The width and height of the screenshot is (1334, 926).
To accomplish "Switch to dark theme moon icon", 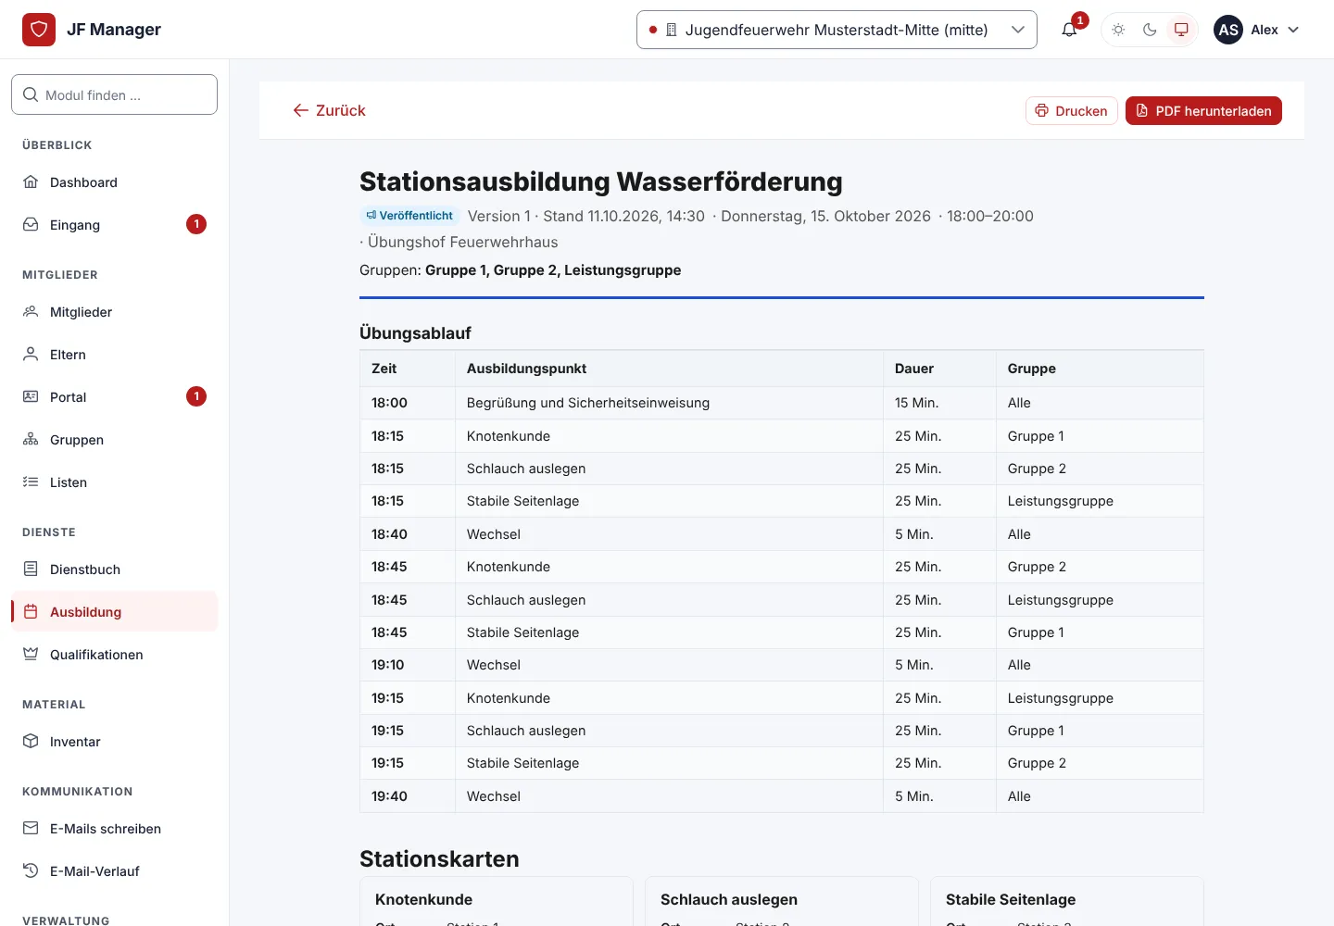I will 1150,30.
